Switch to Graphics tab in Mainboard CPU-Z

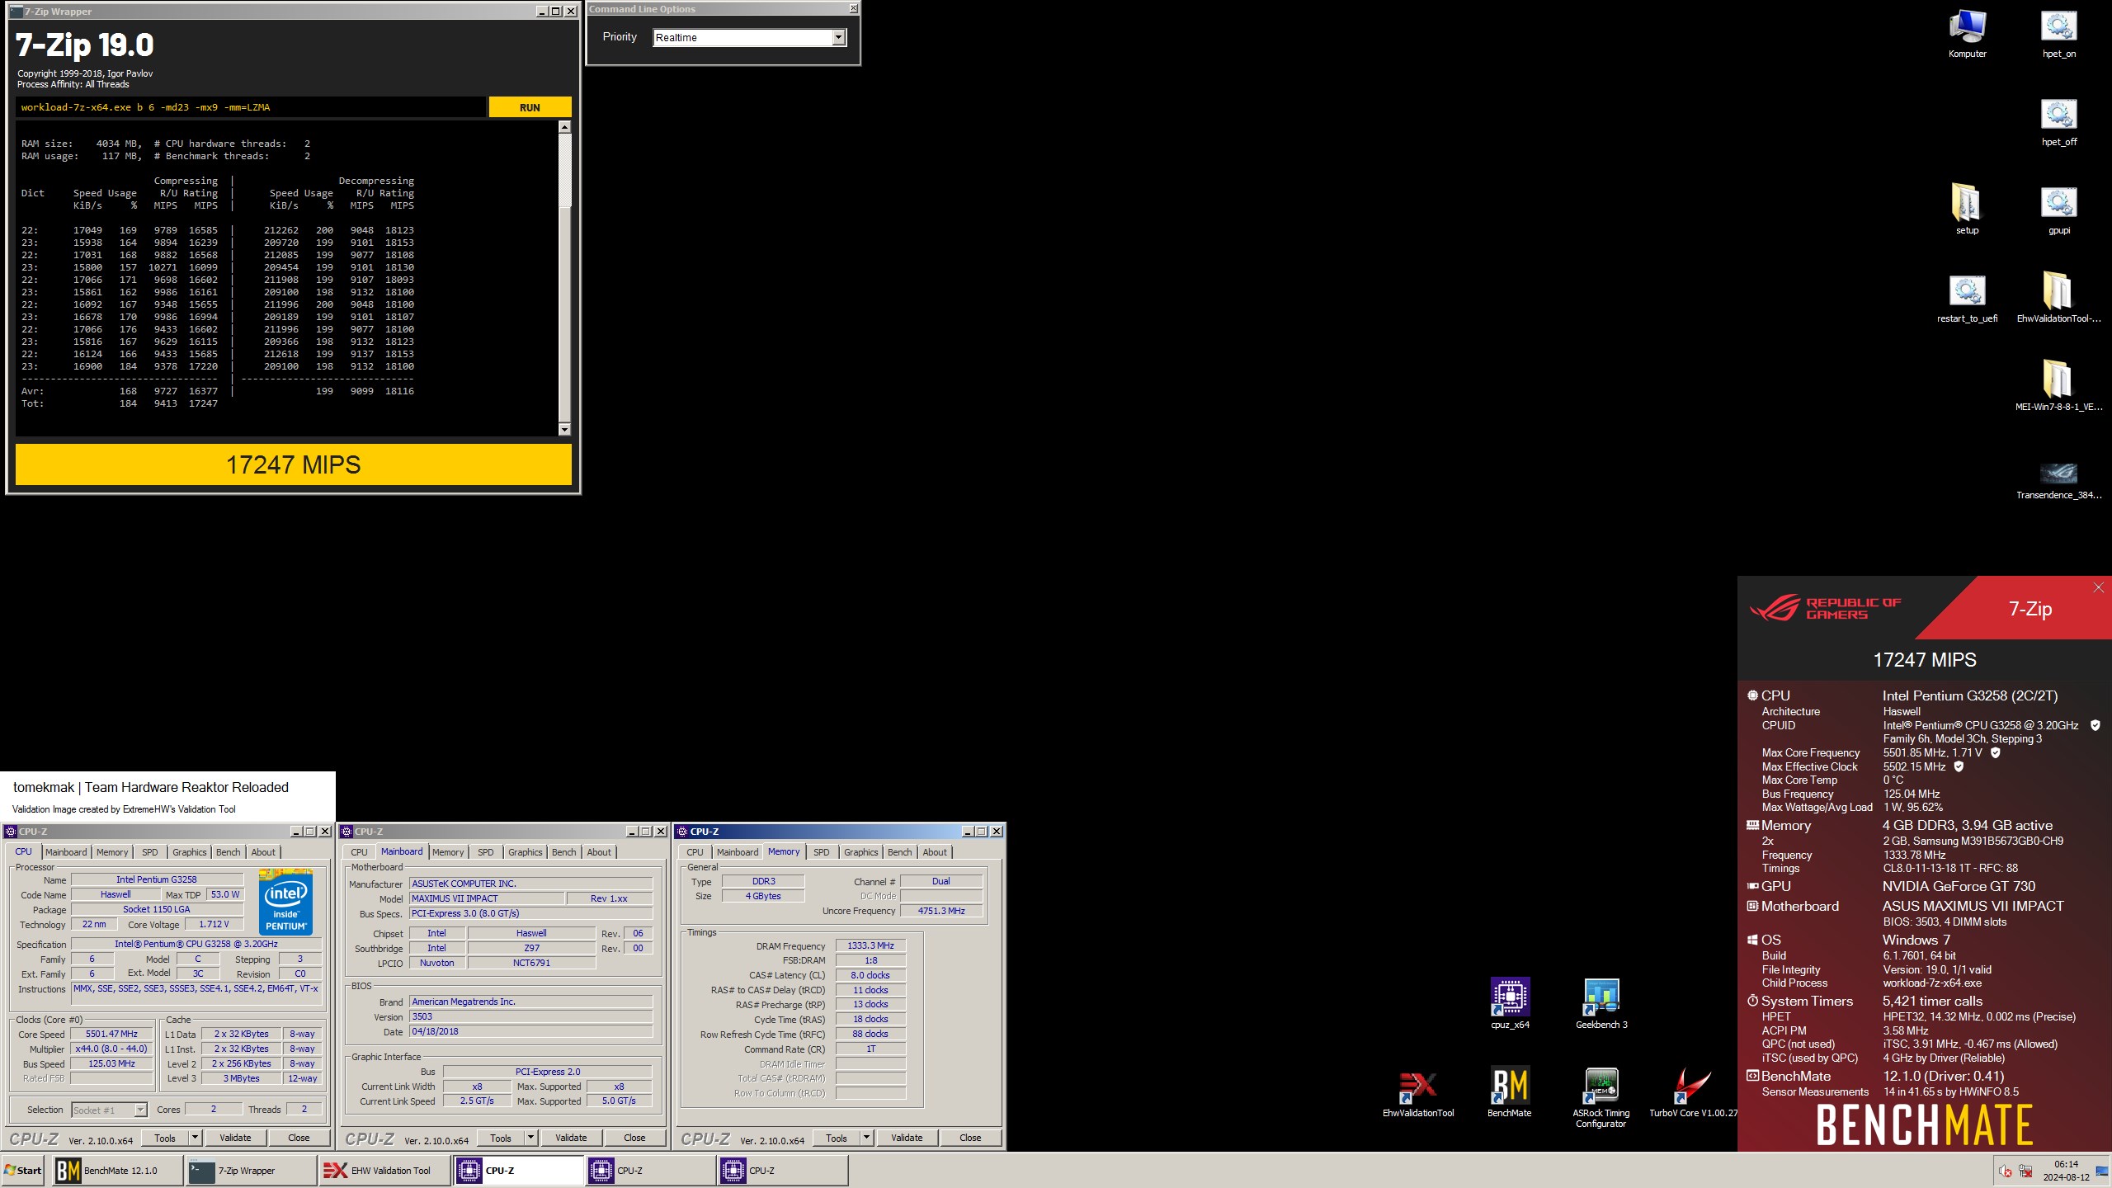click(x=526, y=852)
